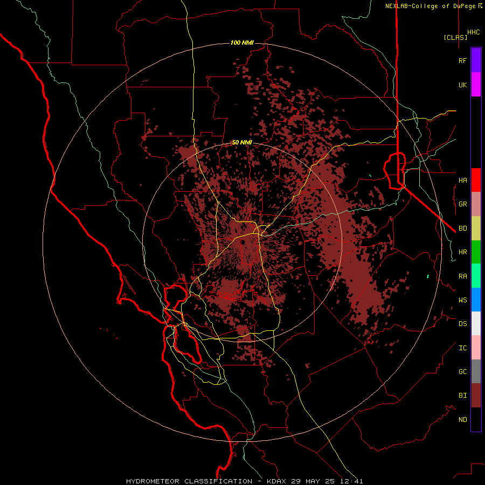Click the RF legend label
This screenshot has height=485, width=485.
pos(463,60)
